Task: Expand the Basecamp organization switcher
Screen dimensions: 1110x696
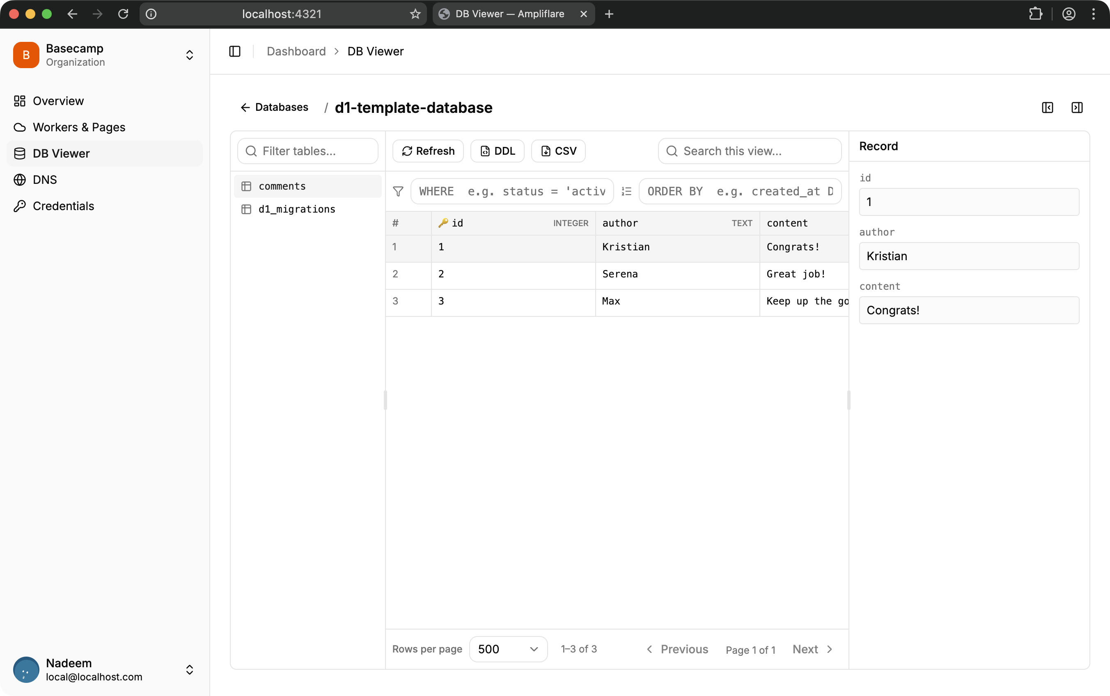Action: (189, 55)
